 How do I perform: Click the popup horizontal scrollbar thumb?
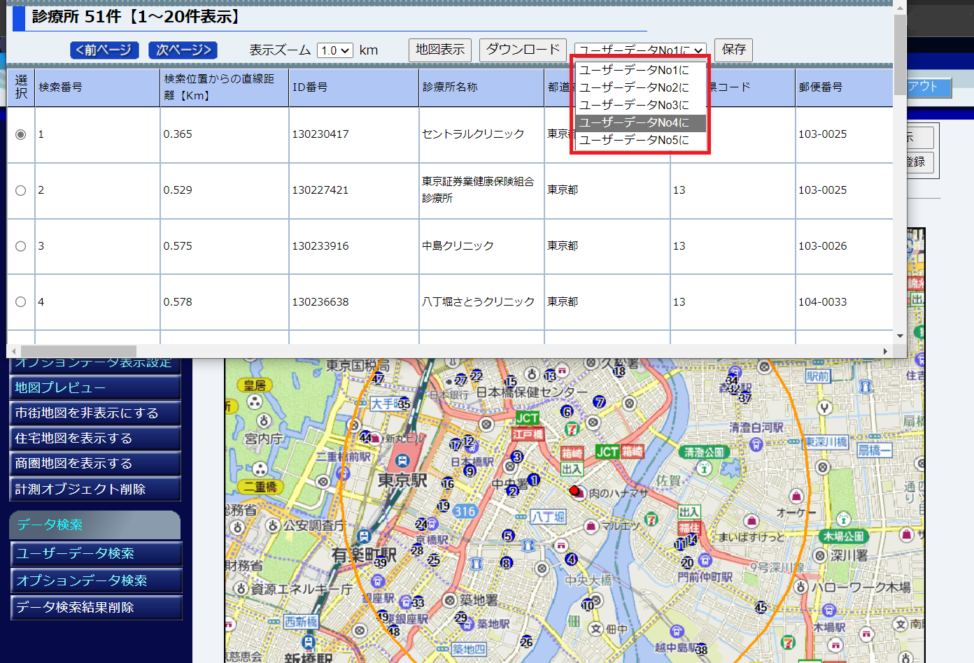78,351
